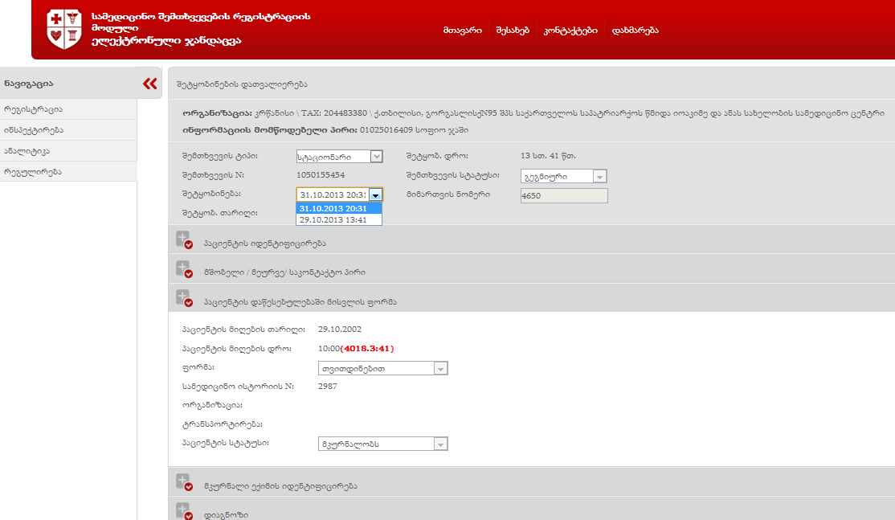Open რეგისტრაცია in the navigation sidebar

click(68, 109)
